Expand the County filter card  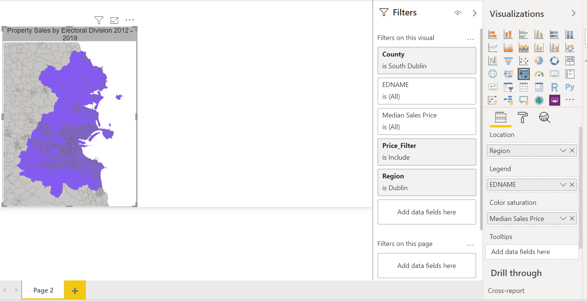[x=427, y=61]
